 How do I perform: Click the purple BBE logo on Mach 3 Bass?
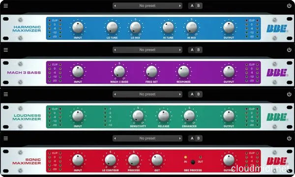coord(277,73)
